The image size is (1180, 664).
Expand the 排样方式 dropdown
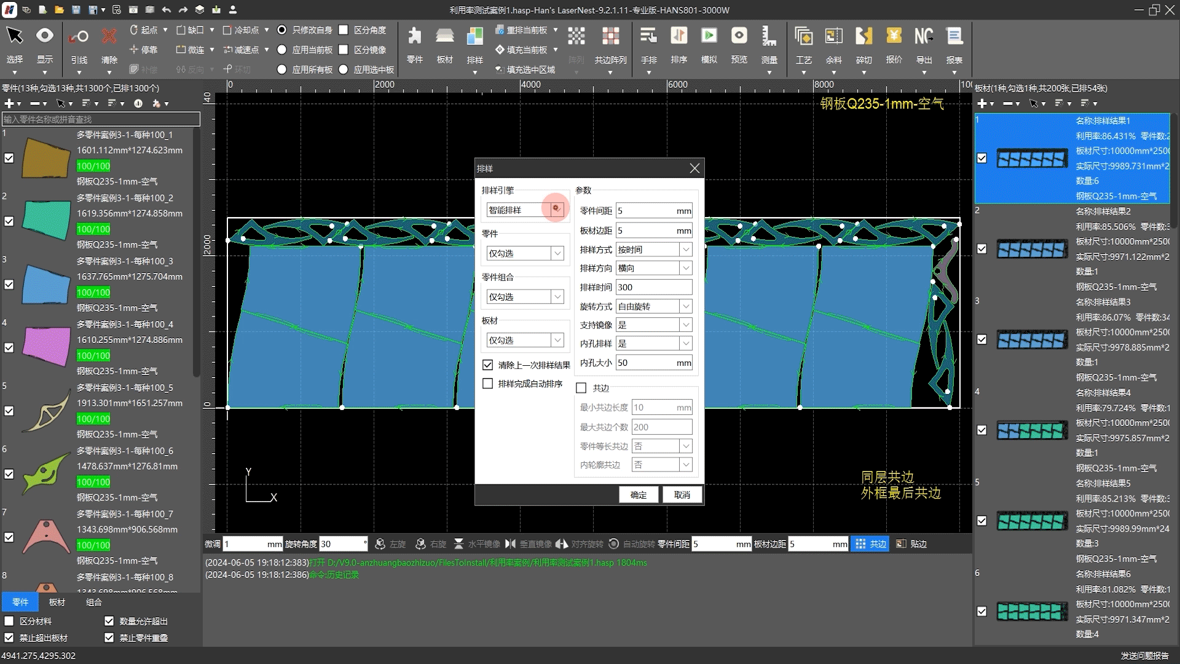(686, 250)
